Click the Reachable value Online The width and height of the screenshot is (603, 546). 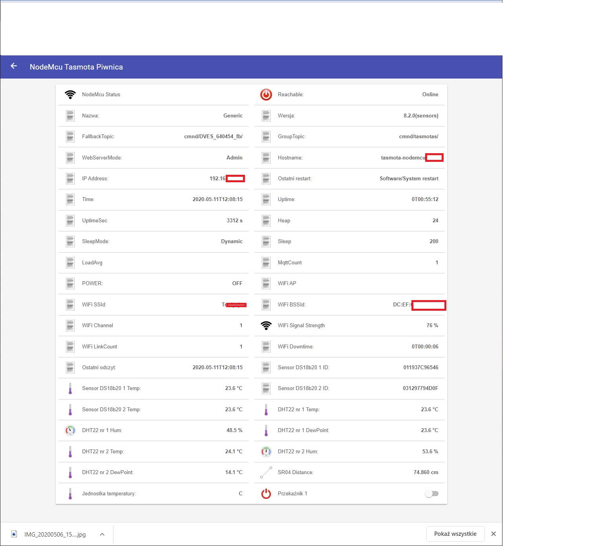[x=430, y=95]
